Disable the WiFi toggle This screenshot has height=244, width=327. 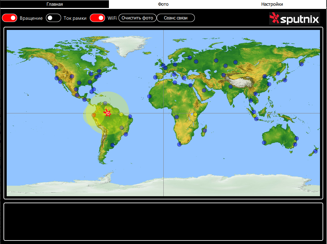[97, 18]
